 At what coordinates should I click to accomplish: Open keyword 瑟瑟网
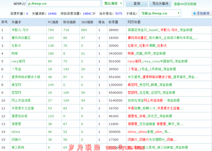(16, 92)
